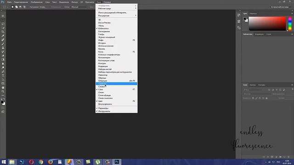Select the Pen tool
Image resolution: width=294 pixels, height=165 pixels.
click(3, 71)
